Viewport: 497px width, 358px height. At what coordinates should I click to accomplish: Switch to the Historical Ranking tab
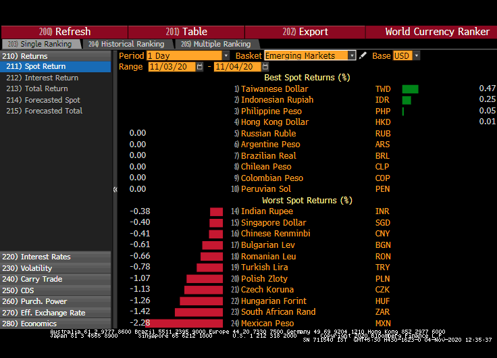point(126,44)
